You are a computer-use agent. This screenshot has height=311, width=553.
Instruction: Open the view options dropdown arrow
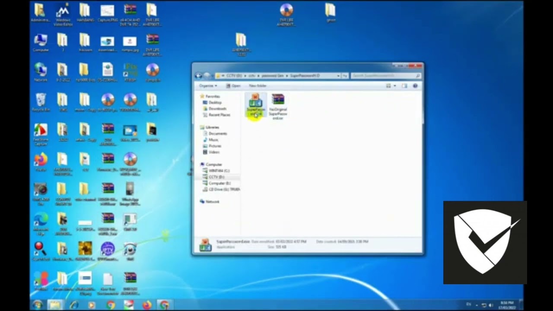394,86
